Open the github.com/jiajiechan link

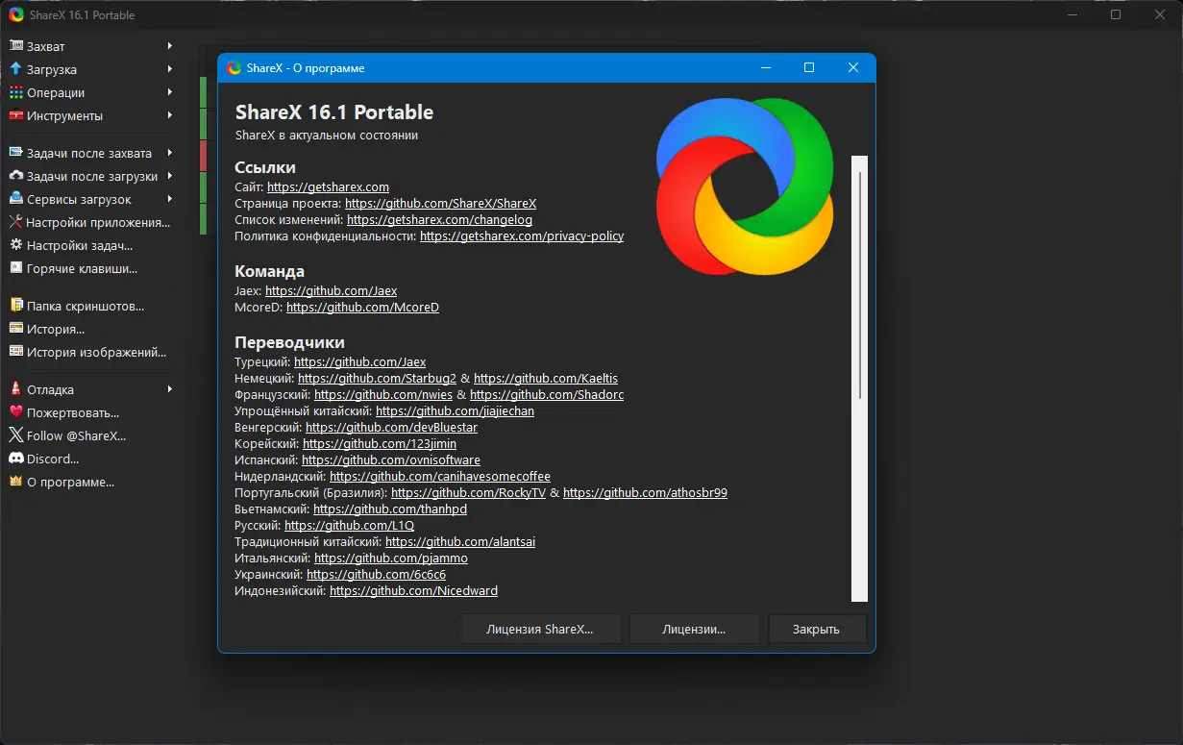coord(455,410)
